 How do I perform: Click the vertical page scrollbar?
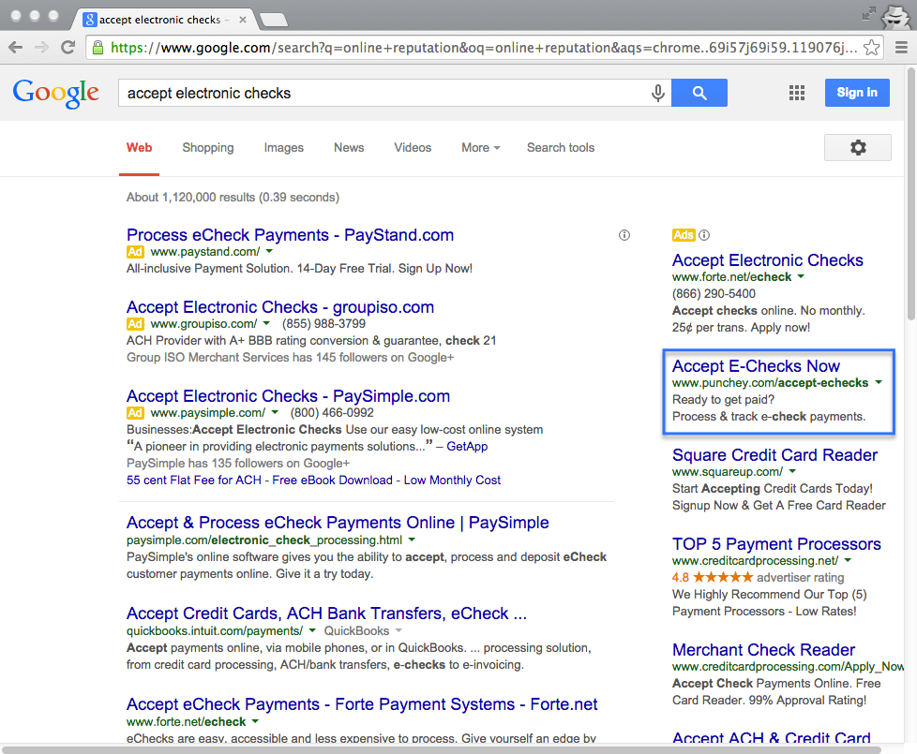click(x=910, y=193)
